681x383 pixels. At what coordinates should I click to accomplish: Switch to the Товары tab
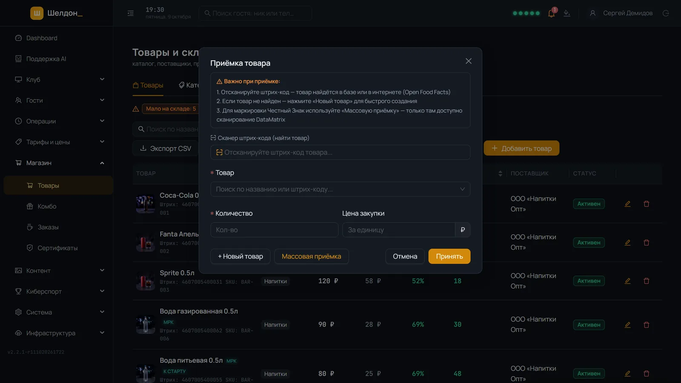(148, 86)
